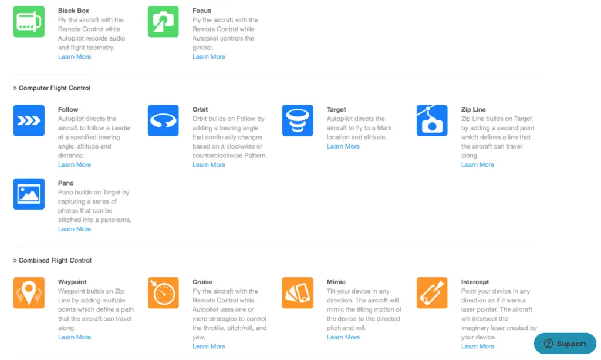Click the blue Pano picture icon
Viewport: 601px width, 360px height.
[x=29, y=194]
